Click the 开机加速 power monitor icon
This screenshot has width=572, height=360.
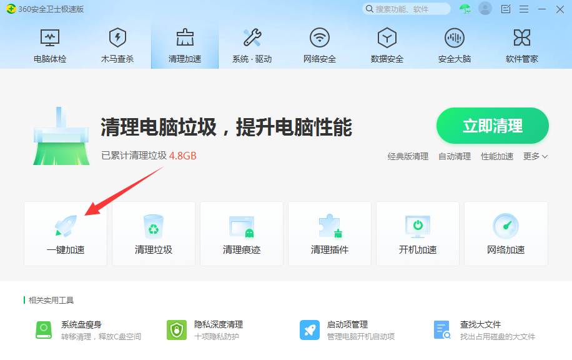click(x=418, y=226)
